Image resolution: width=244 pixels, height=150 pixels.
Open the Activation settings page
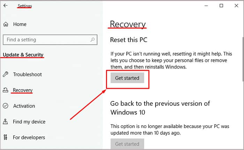tap(24, 106)
